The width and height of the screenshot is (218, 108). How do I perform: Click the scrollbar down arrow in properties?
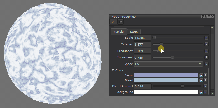click(x=212, y=93)
